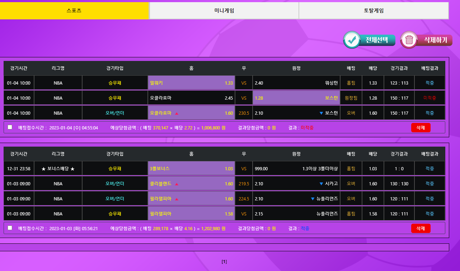
Task: Click the red up-arrow beside 필라델피아
Action: (x=177, y=199)
